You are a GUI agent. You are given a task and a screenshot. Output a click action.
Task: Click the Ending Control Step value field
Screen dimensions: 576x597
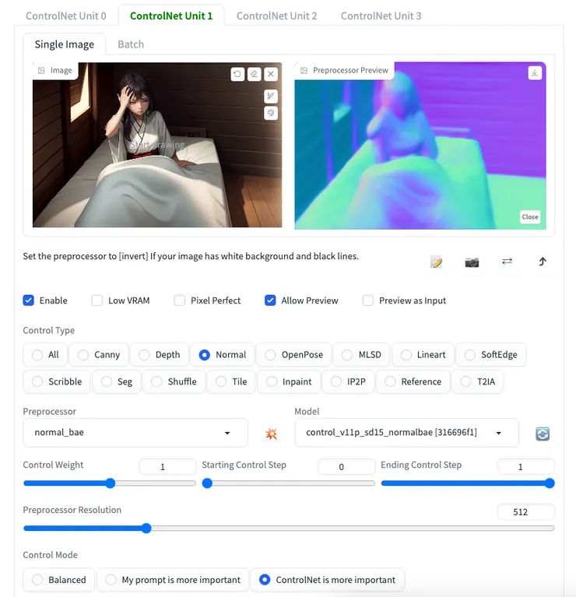pos(525,467)
